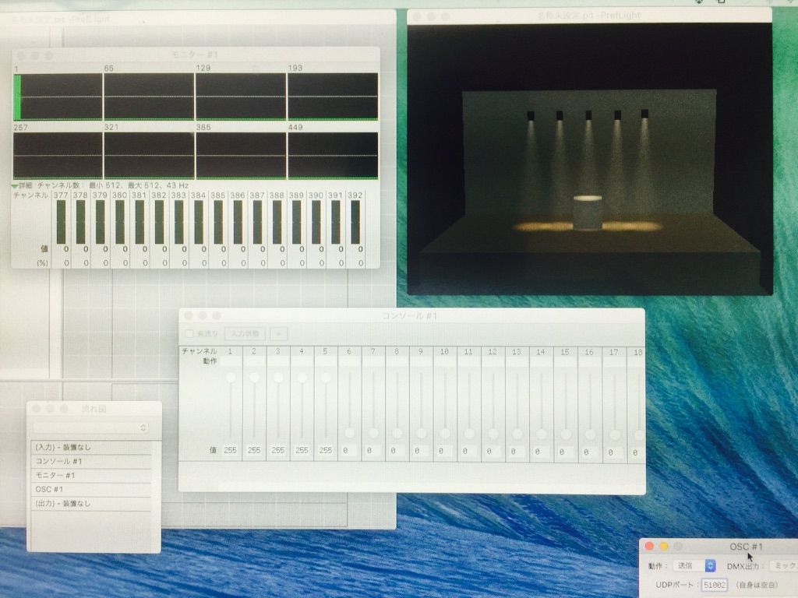Image resolution: width=798 pixels, height=598 pixels.
Task: Click the monitor graph block starting at channel 65
Action: [x=149, y=97]
